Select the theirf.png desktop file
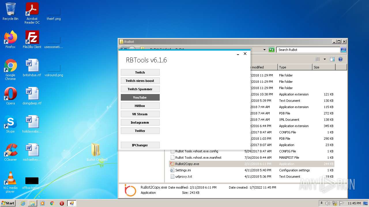This screenshot has width=369, height=207. 54,14
